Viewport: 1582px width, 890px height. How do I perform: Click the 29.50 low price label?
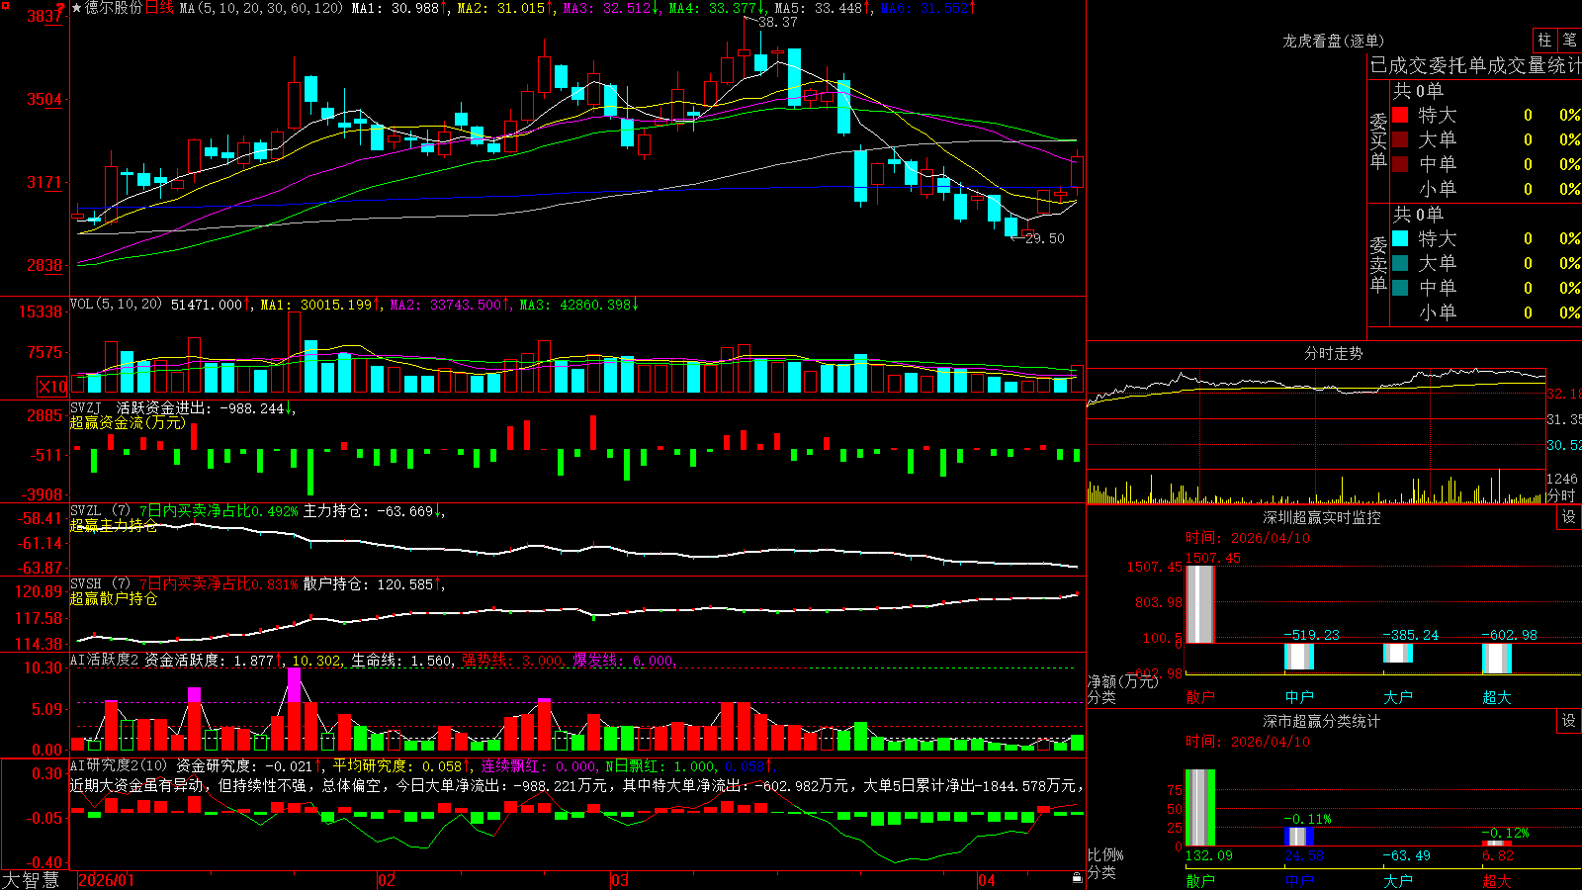click(x=1045, y=238)
